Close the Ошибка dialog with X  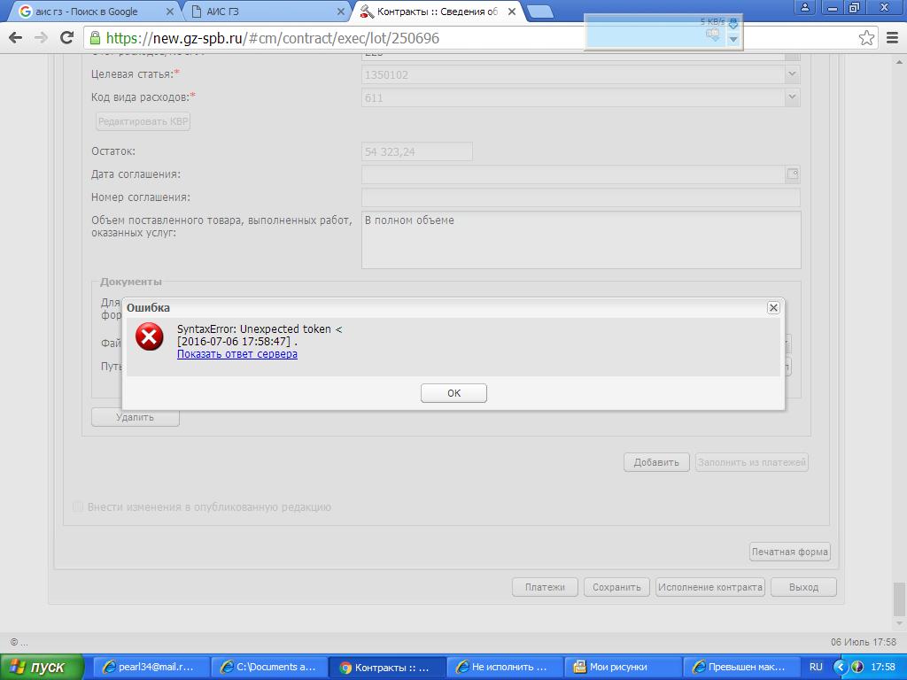point(773,307)
